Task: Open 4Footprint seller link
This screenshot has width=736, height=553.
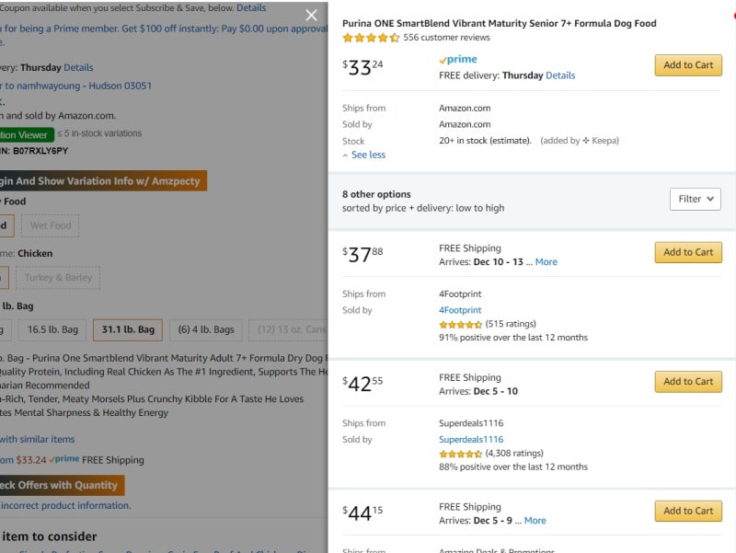Action: click(x=460, y=310)
